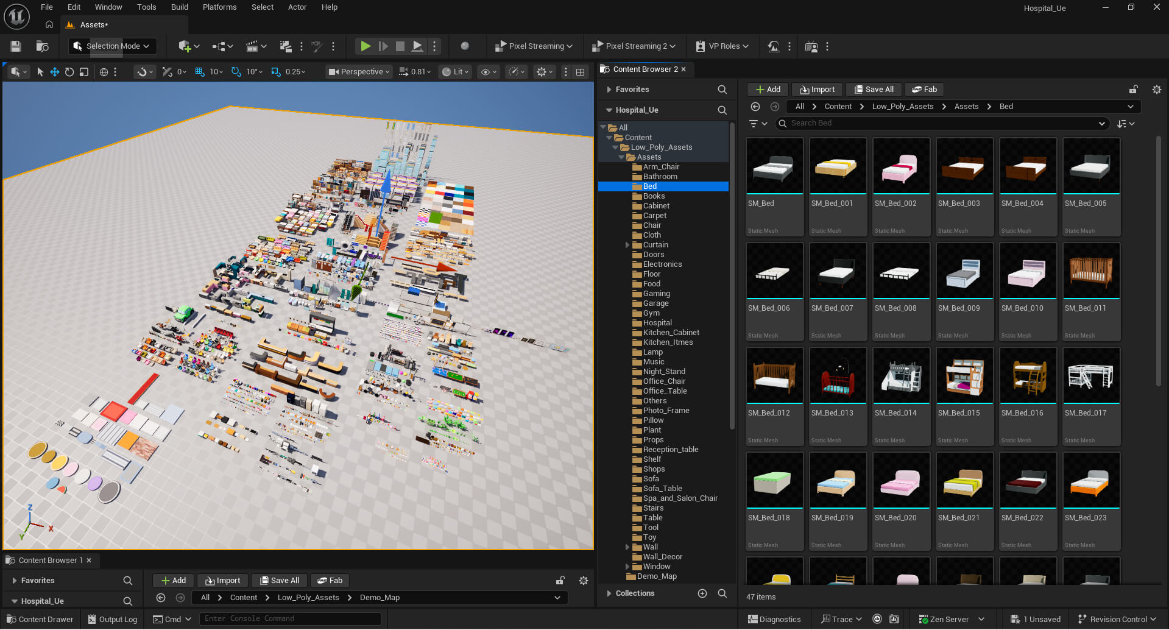The image size is (1169, 630).
Task: Open the Selection Mode dropdown
Action: [x=111, y=46]
